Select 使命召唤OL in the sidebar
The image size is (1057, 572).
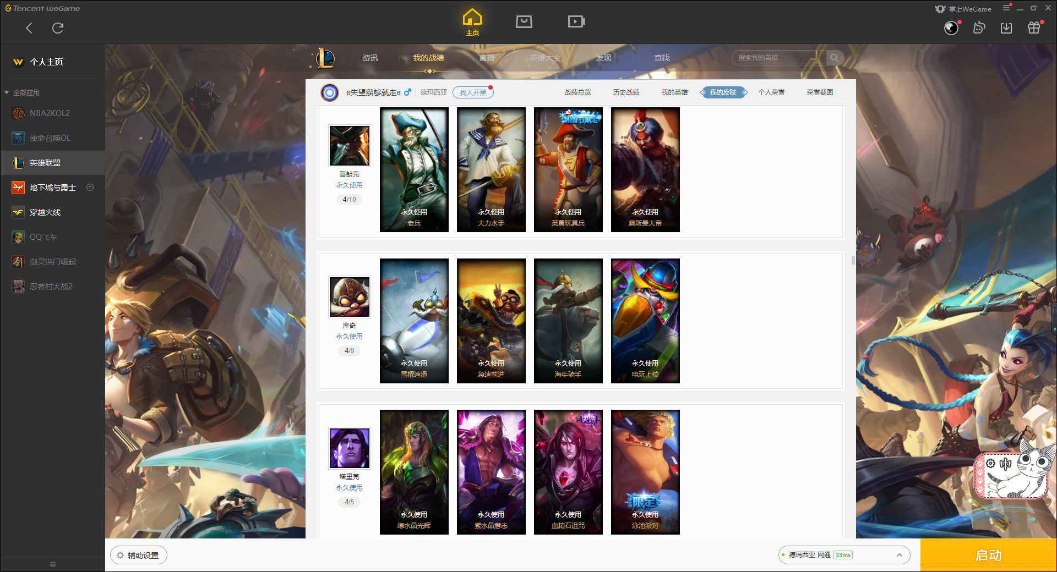click(52, 138)
